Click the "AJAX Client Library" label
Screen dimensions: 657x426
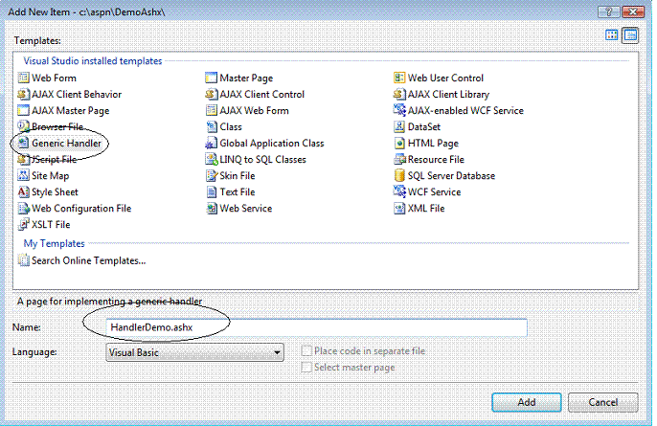pos(448,94)
